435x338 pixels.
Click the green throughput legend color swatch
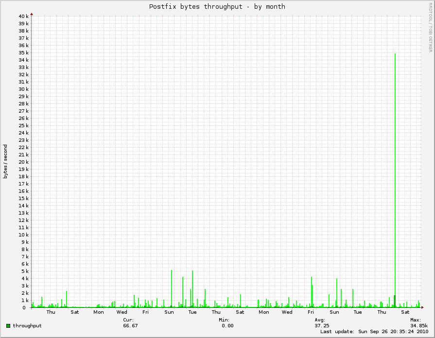[x=9, y=325]
